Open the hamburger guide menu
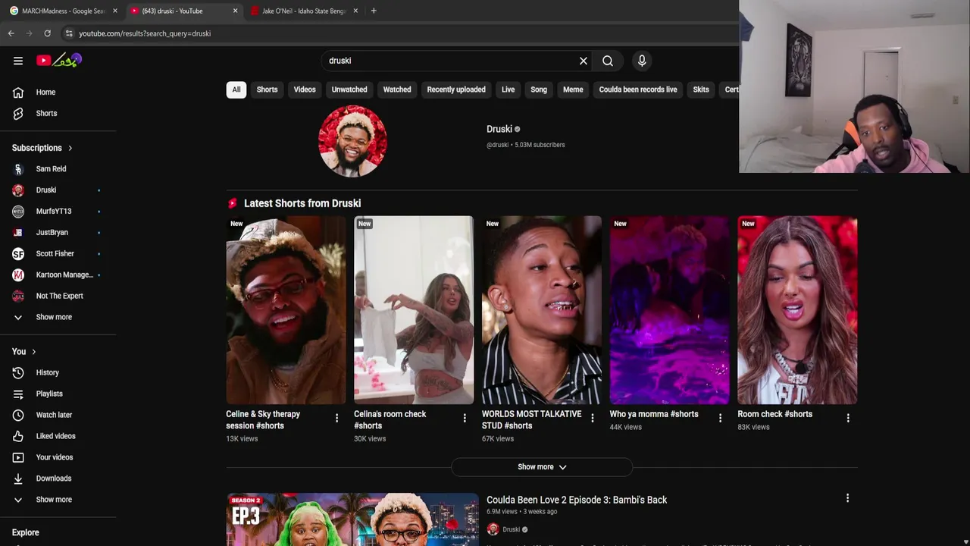 click(x=18, y=61)
